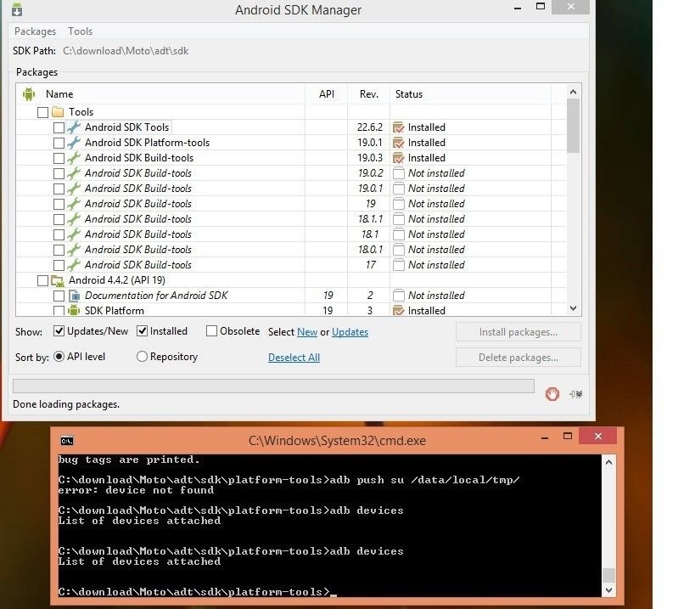Click Installed status icon for SDK Platform row
Viewport: 695px width, 609px height.
399,310
